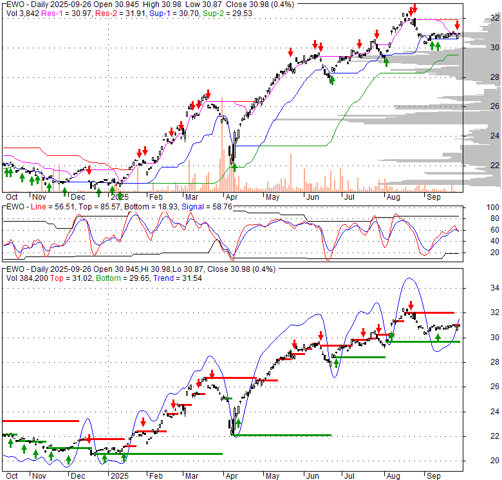Click the 22 price label on top chart axis

point(495,165)
